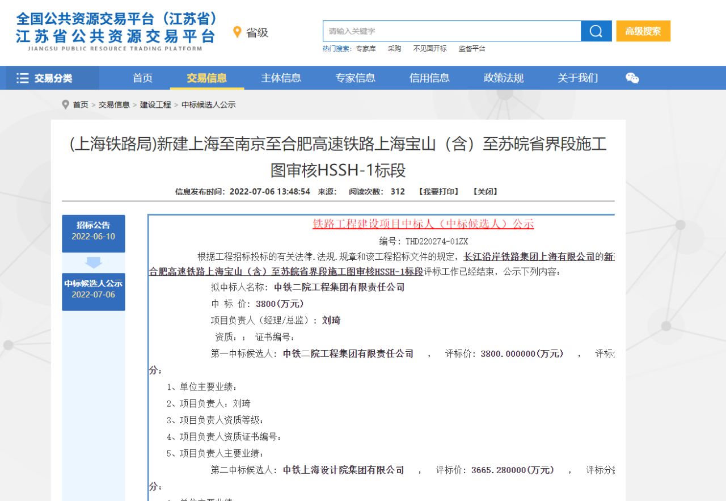This screenshot has height=501, width=726.
Task: Switch to the 信用信息 tab
Action: (x=429, y=78)
